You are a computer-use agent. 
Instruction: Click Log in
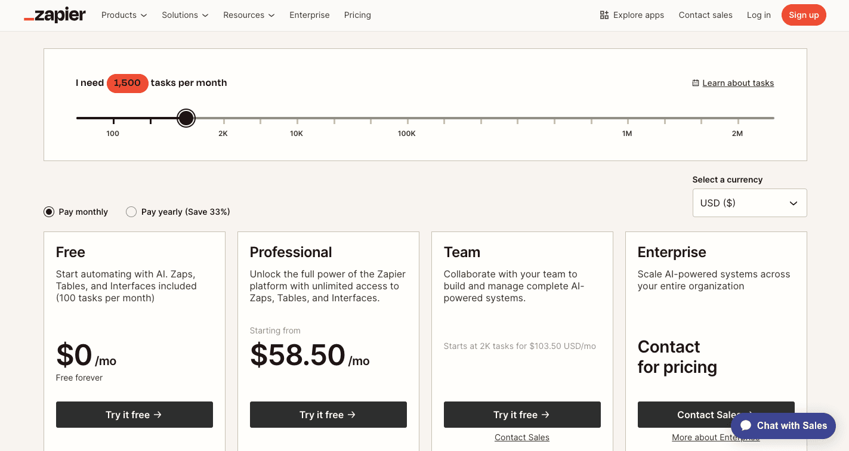[758, 15]
